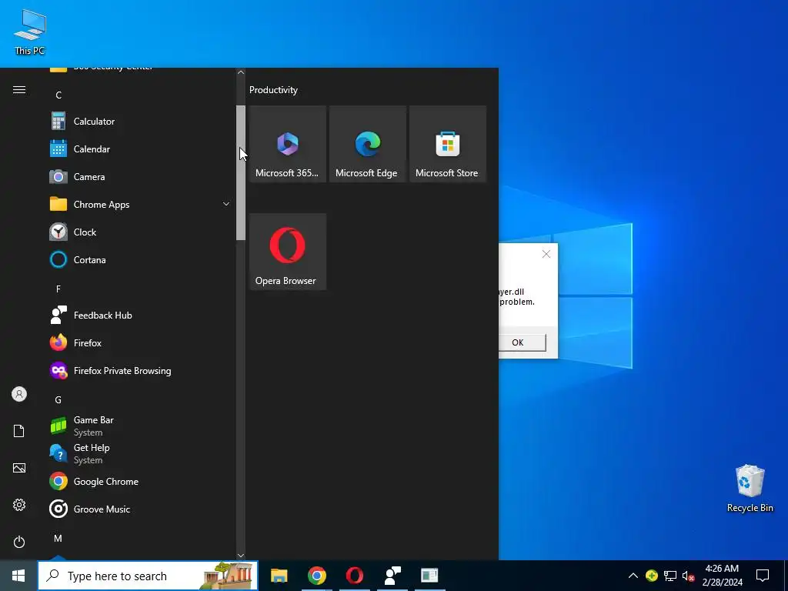Select the Recycle Bin desktop icon
The image size is (788, 591).
750,488
